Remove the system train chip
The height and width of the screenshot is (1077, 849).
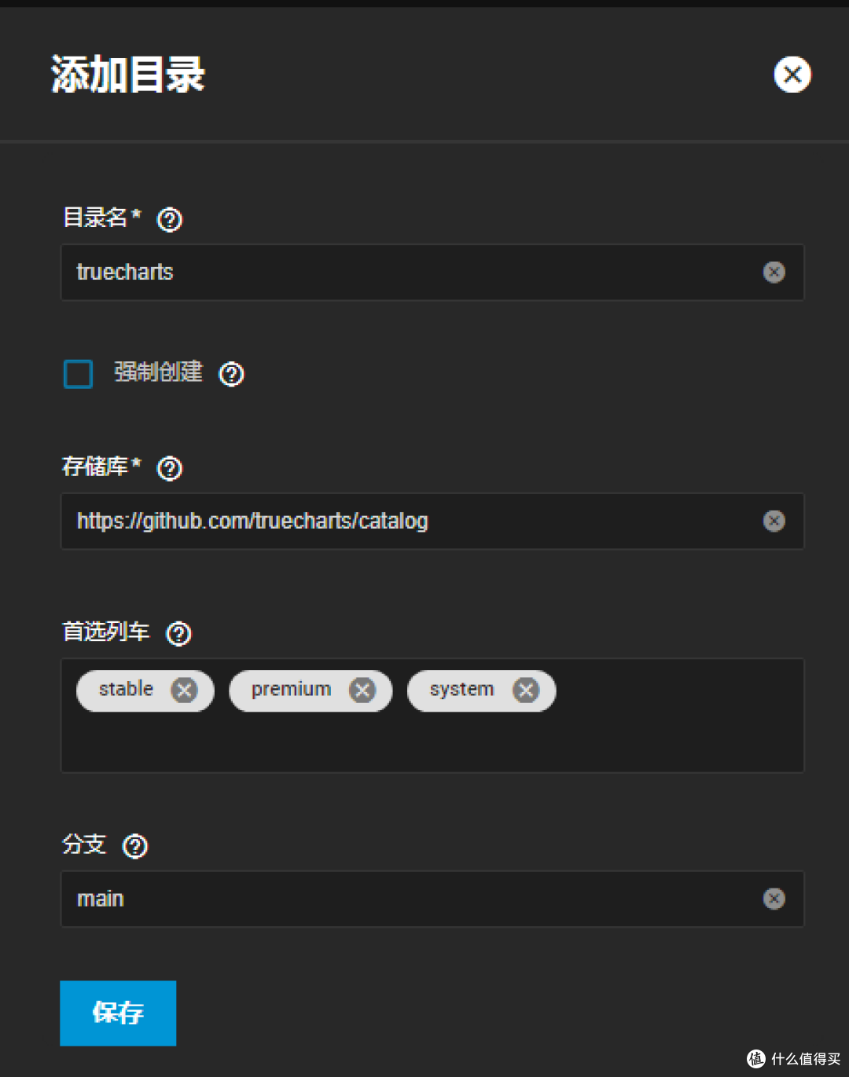[526, 691]
